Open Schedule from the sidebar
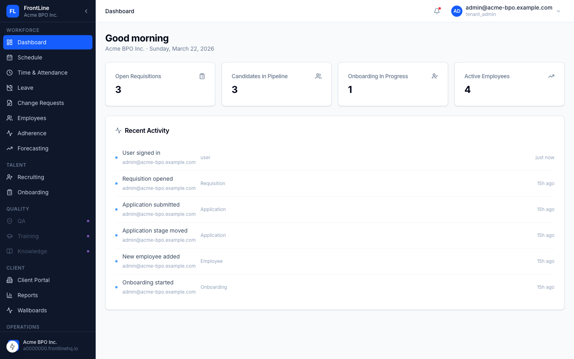 [x=30, y=57]
